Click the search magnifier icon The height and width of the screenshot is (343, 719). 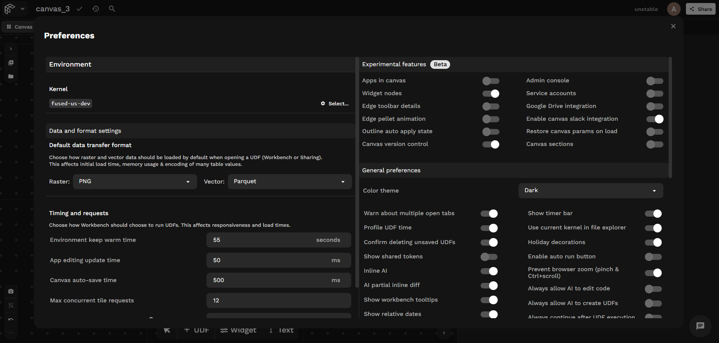[x=112, y=9]
